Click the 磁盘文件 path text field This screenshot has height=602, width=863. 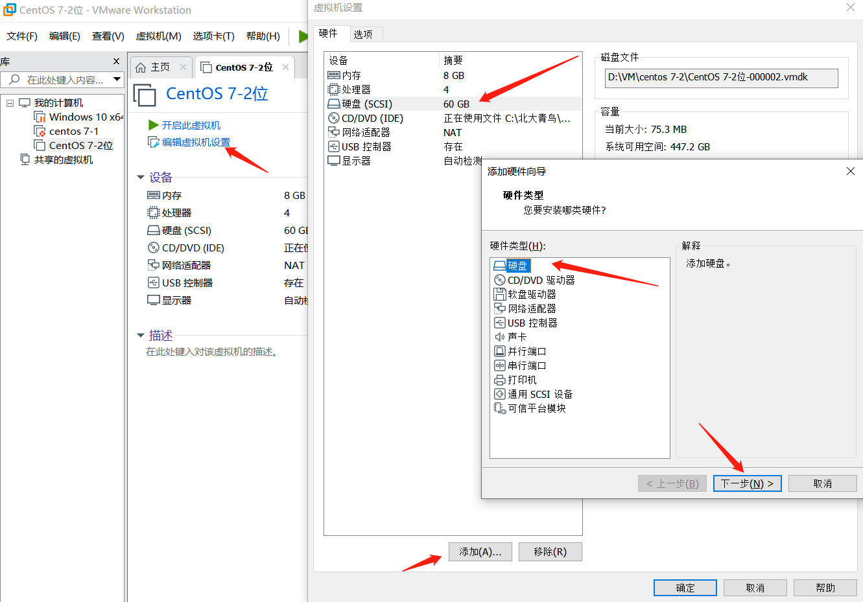pos(722,78)
